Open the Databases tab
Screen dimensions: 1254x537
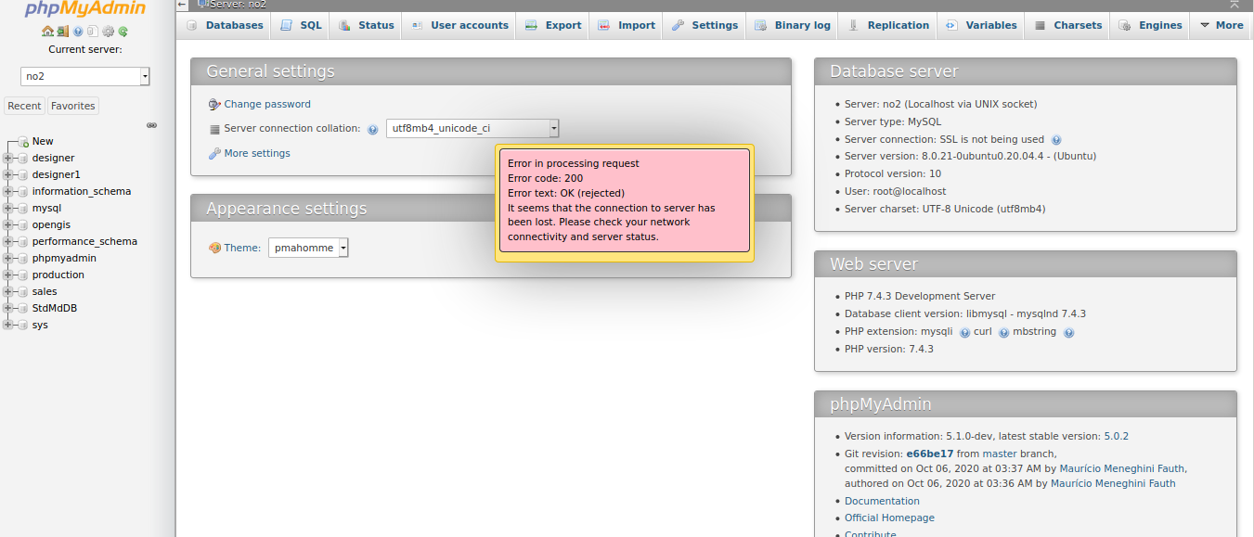(224, 25)
